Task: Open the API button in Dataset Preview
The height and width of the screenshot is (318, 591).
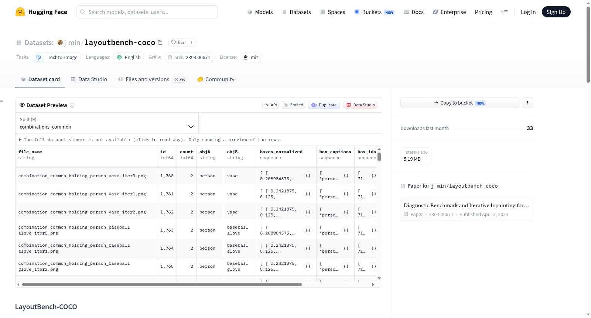Action: 270,105
